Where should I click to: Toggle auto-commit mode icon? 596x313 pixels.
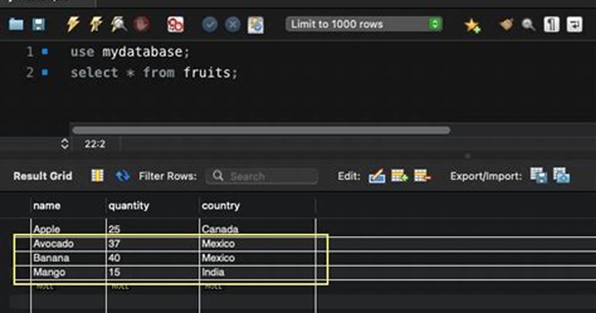pos(256,25)
